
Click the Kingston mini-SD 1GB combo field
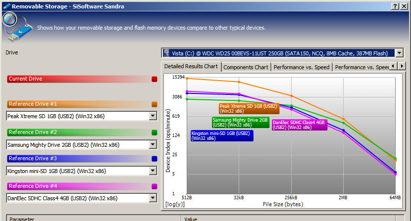click(x=82, y=171)
